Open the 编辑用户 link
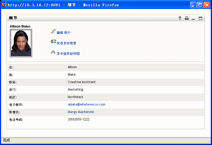Image resolution: width=212 pixels, height=145 pixels. coord(63,33)
